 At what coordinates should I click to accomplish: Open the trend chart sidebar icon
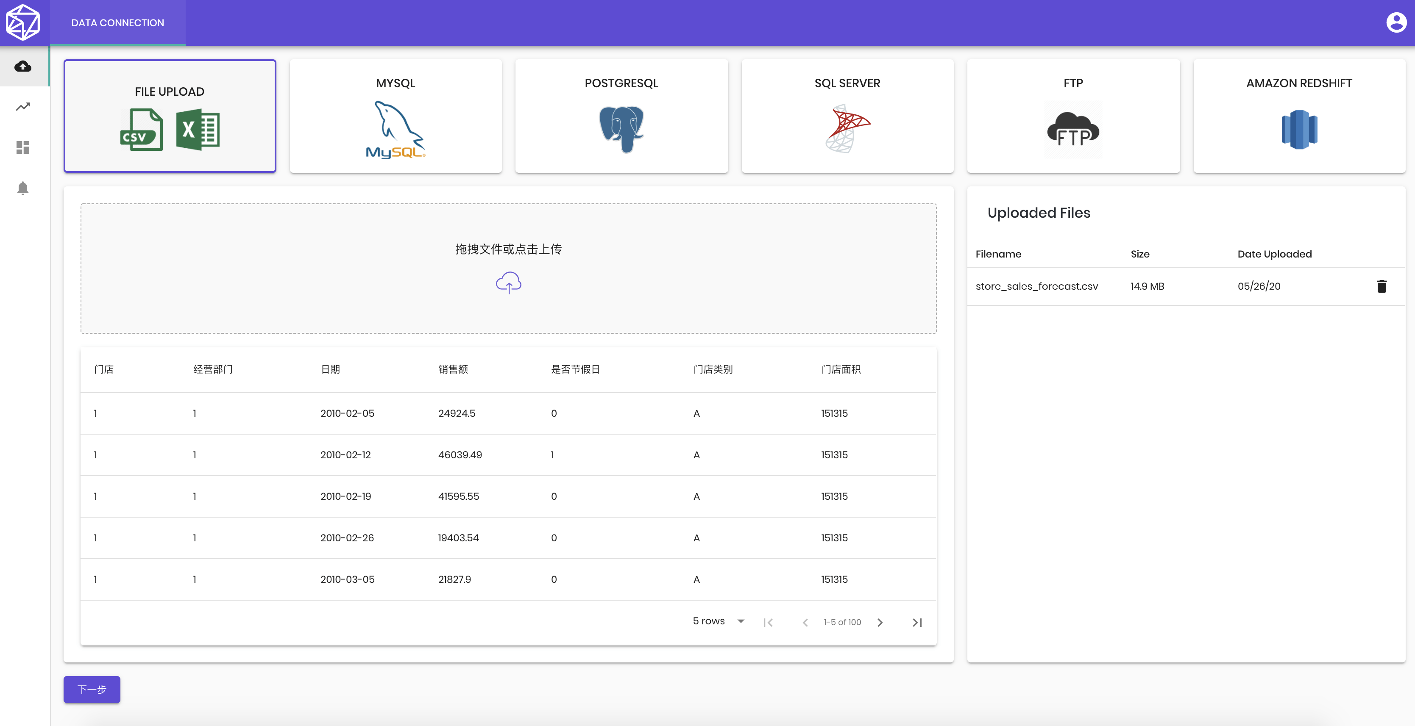(x=22, y=106)
